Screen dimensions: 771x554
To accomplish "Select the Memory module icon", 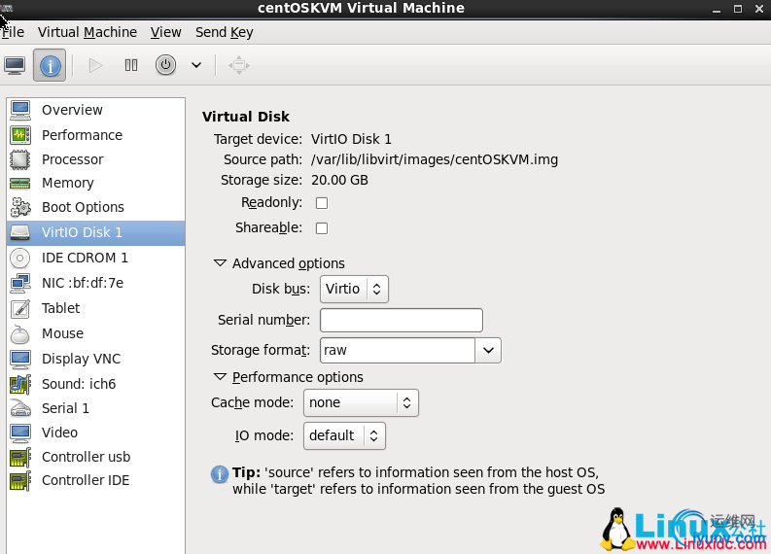I will click(x=20, y=183).
